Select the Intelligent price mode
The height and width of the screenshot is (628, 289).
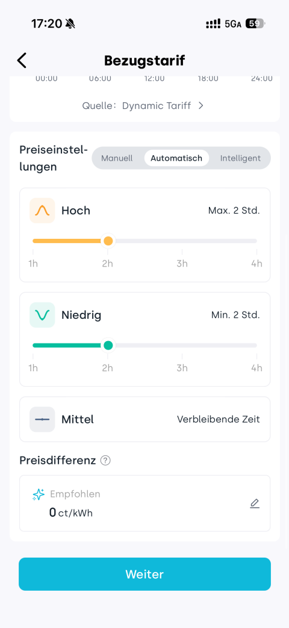[x=240, y=158]
